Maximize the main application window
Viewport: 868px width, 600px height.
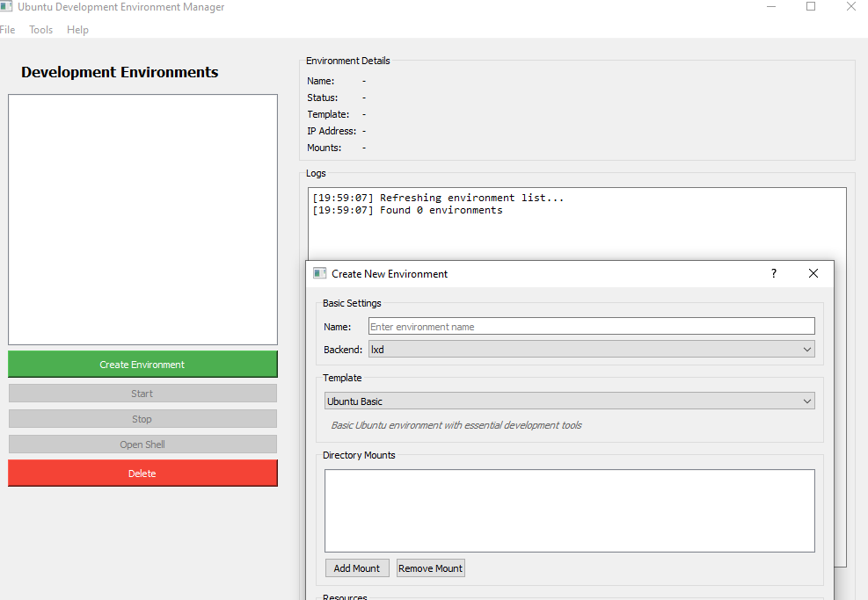pos(811,7)
